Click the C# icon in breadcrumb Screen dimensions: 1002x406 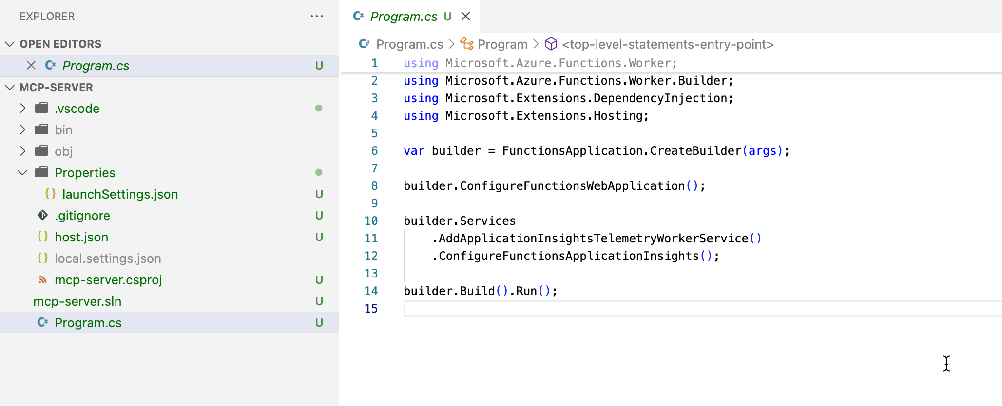364,44
